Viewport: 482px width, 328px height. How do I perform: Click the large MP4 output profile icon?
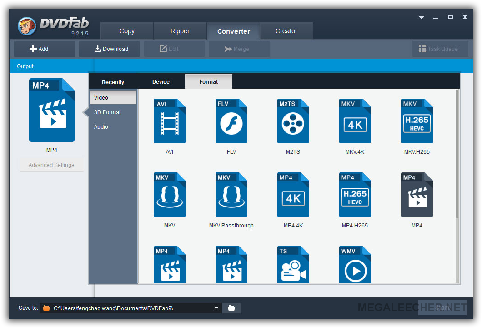click(x=52, y=110)
